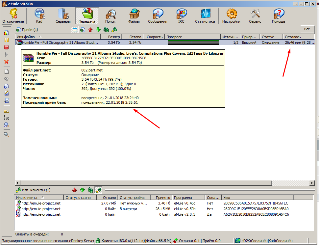Sort by Имя файла column header
Screen dimensions: 319x245
click(x=58, y=37)
